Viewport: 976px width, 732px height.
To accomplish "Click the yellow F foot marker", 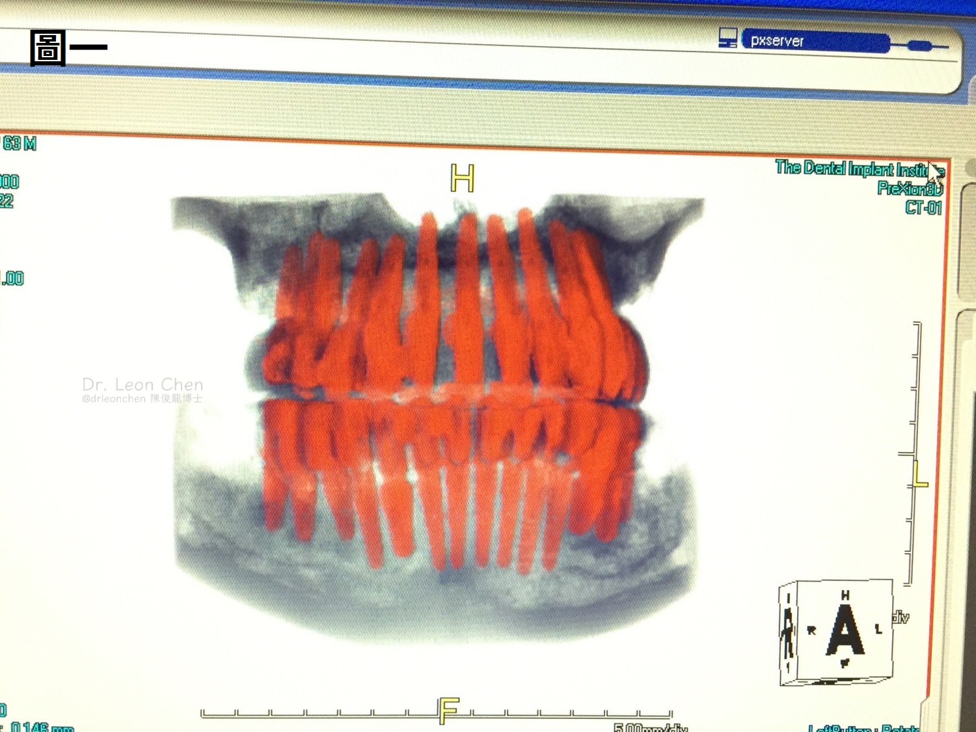I will click(449, 710).
